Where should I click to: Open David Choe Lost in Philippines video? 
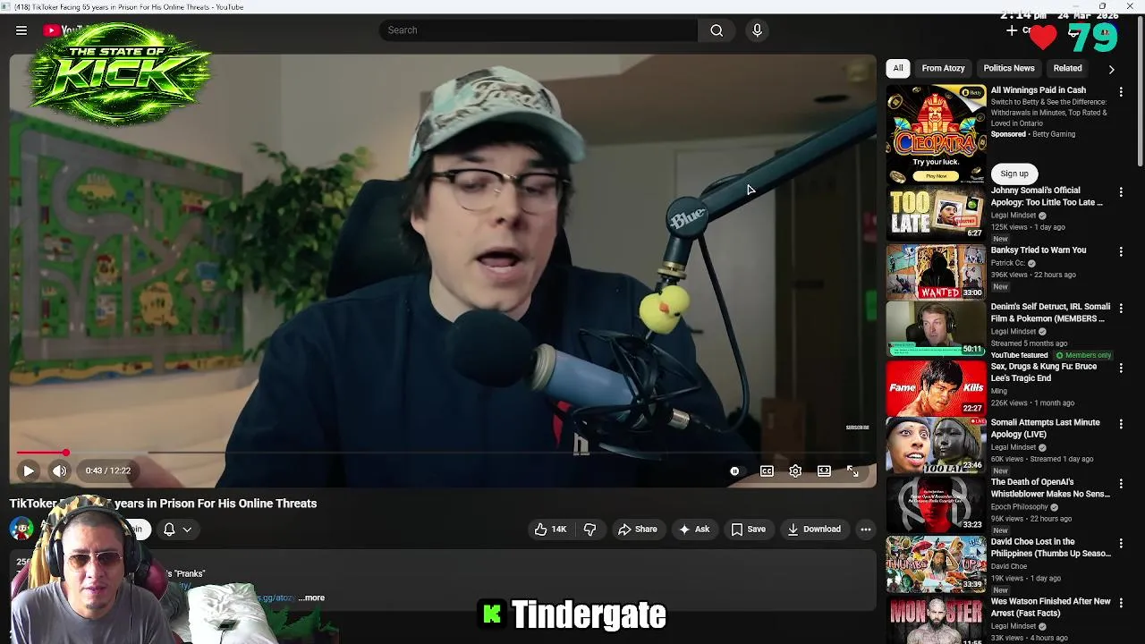point(1050,547)
